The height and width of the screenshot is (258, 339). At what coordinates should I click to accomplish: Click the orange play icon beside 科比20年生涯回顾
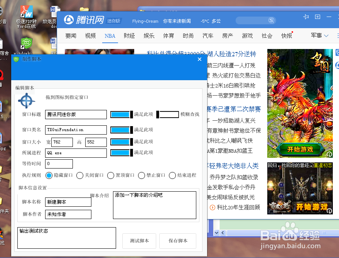tap(212, 207)
